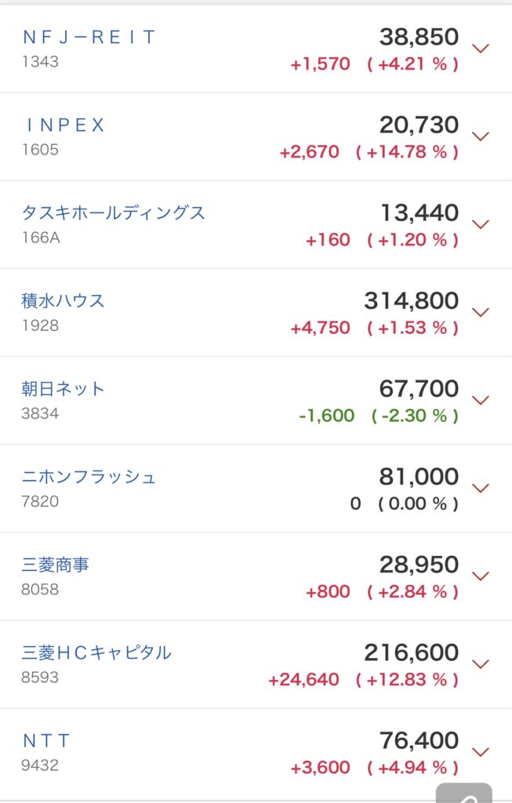The height and width of the screenshot is (803, 512).
Task: Expand the 積水ハウス row chevron
Action: 481,312
